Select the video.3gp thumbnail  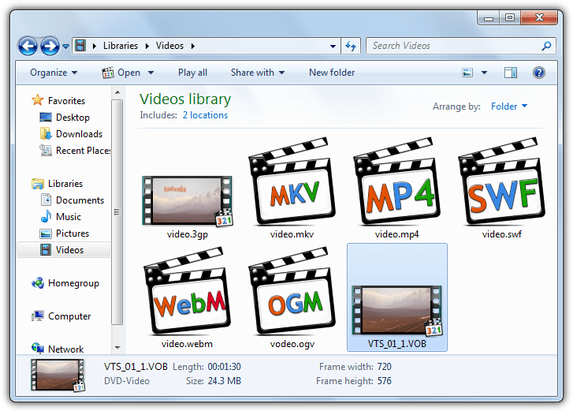pyautogui.click(x=187, y=200)
